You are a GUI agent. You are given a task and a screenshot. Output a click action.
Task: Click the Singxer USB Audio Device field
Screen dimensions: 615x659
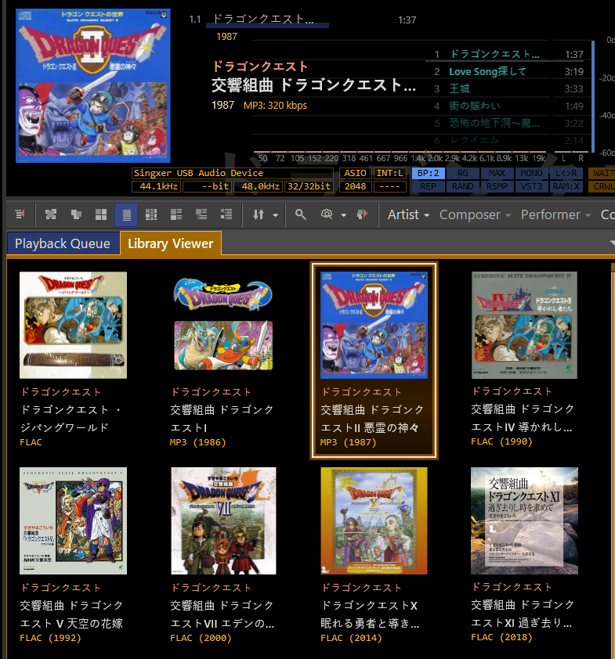coord(233,173)
